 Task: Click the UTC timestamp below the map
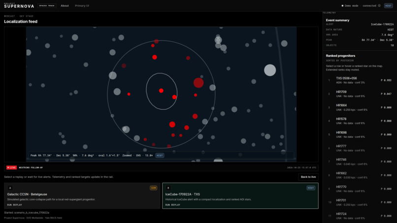pyautogui.click(x=301, y=167)
